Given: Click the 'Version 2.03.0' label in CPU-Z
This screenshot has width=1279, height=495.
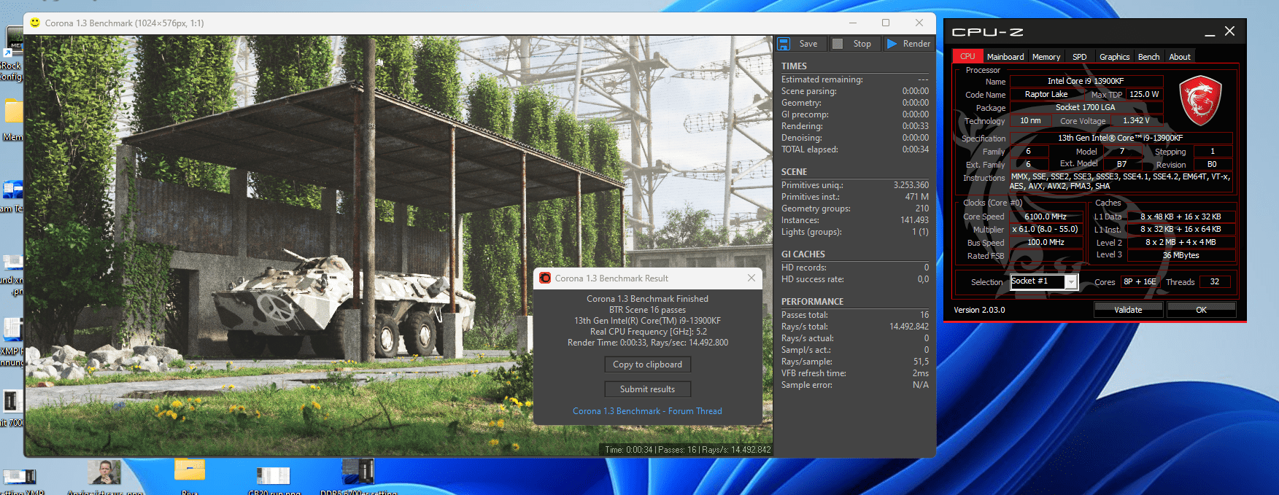Looking at the screenshot, I should point(979,310).
